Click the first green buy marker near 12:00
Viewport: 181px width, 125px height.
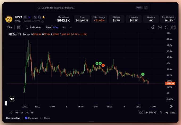point(97,63)
